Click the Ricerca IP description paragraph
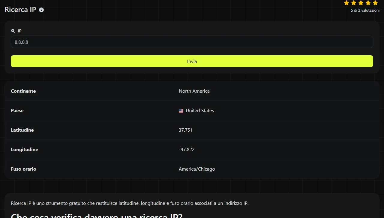The width and height of the screenshot is (384, 218). [x=130, y=203]
